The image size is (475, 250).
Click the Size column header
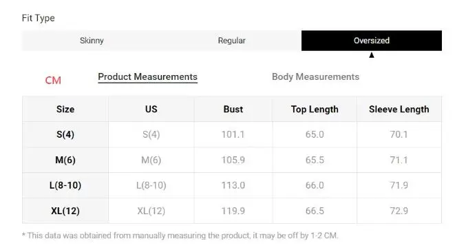(x=65, y=109)
